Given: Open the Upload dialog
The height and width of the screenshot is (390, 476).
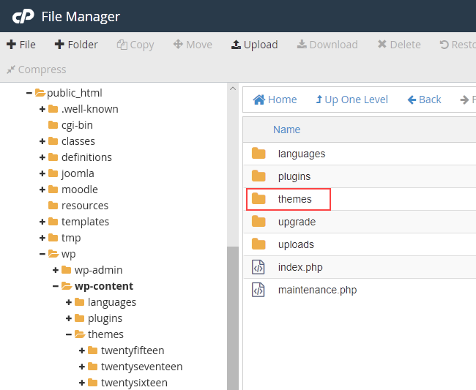Looking at the screenshot, I should click(x=254, y=45).
